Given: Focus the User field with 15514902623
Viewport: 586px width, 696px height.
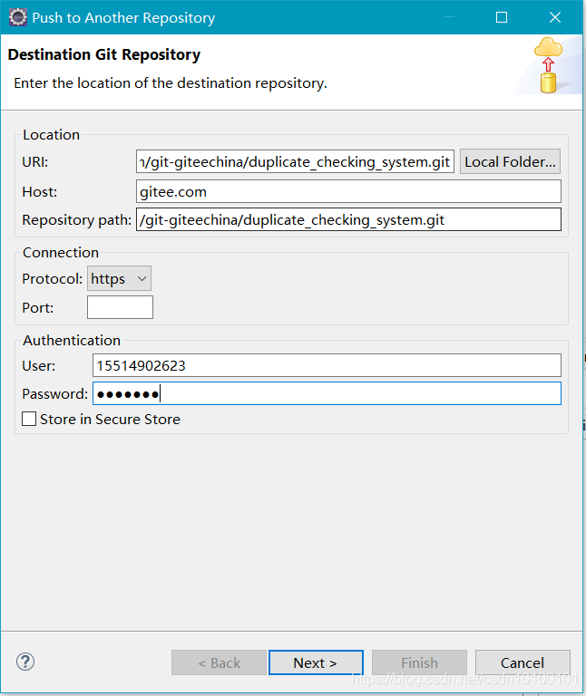Looking at the screenshot, I should coord(327,365).
